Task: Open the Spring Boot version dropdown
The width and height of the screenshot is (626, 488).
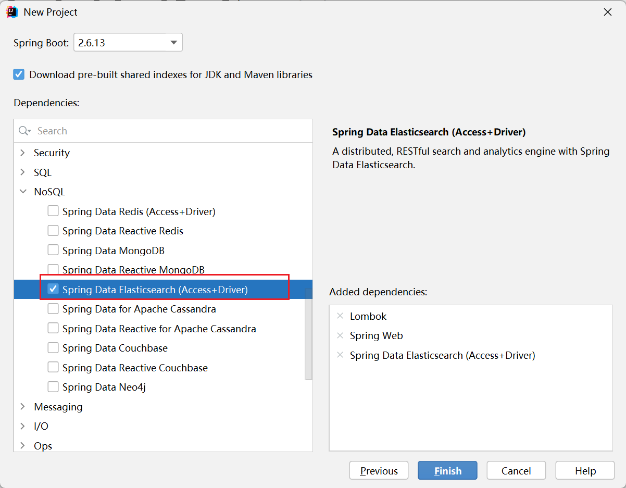Action: point(173,43)
